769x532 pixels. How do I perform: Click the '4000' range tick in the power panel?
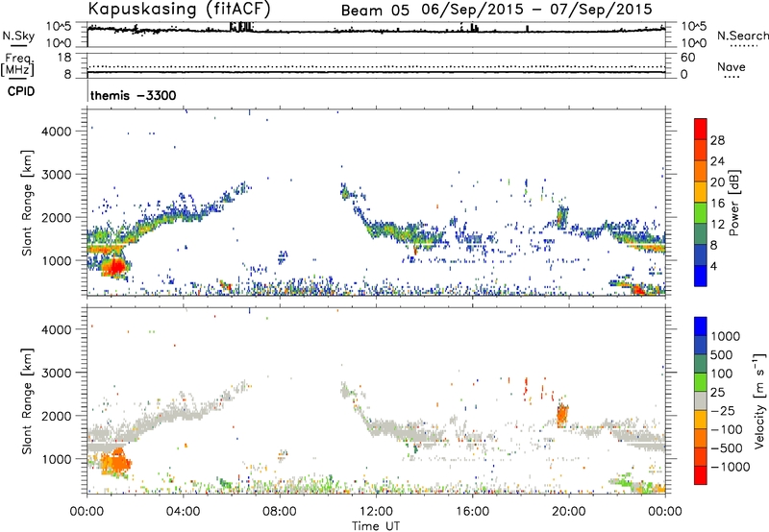coord(57,132)
